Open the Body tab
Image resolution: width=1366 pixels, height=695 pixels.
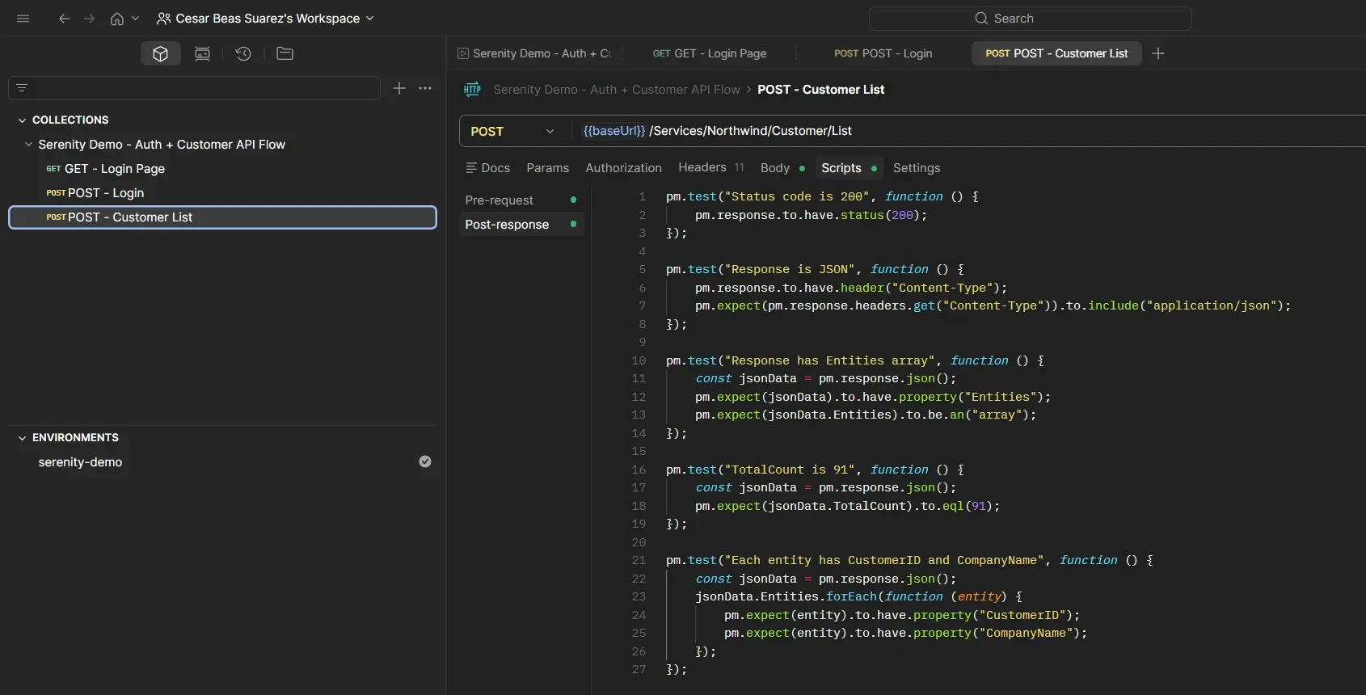coord(782,168)
